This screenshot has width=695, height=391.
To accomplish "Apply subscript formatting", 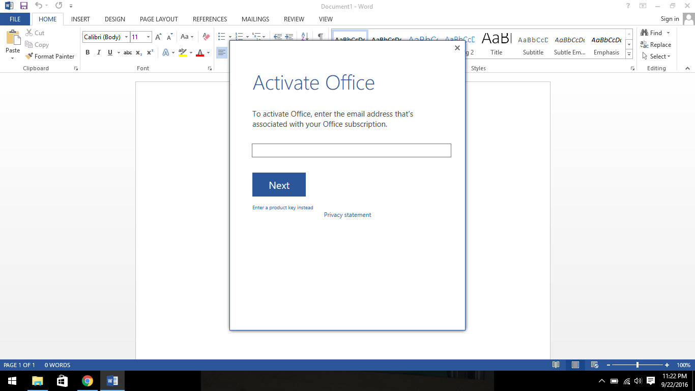I will tap(139, 52).
